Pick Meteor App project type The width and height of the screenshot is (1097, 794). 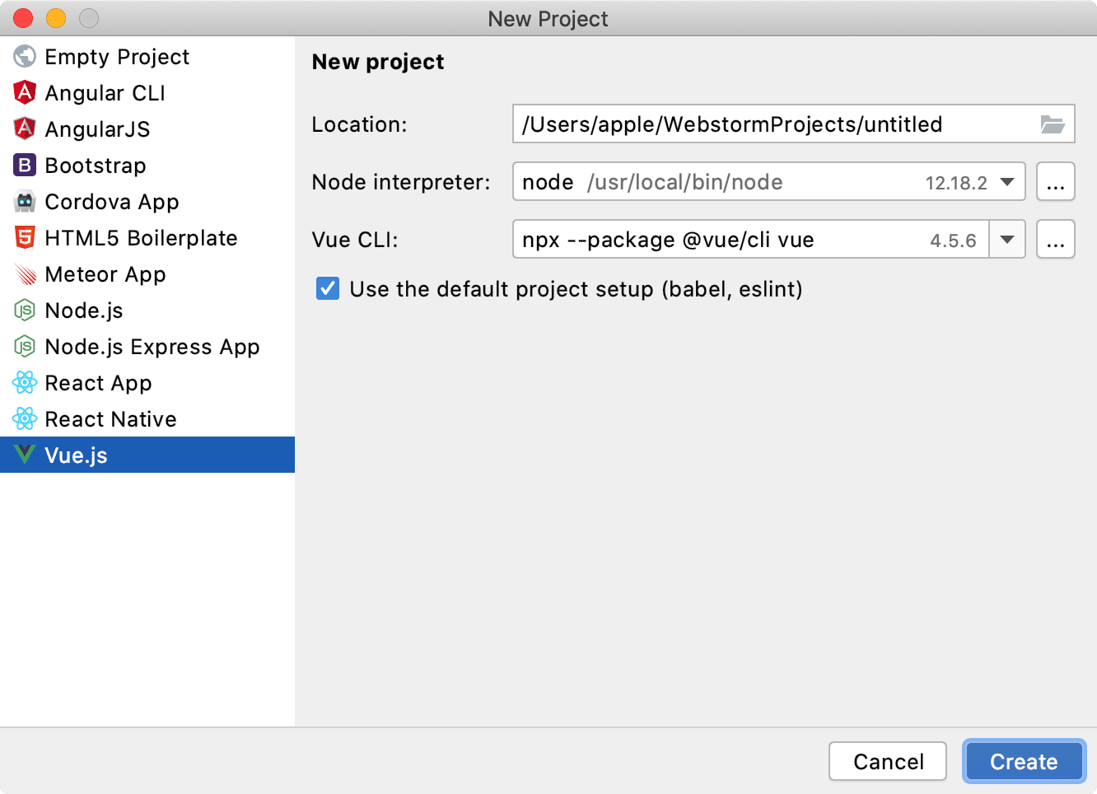point(147,273)
